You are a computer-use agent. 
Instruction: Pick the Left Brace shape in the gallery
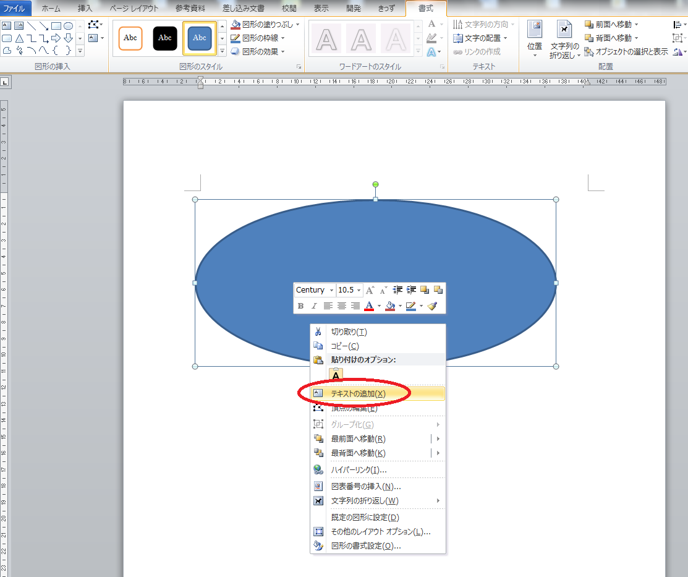56,51
